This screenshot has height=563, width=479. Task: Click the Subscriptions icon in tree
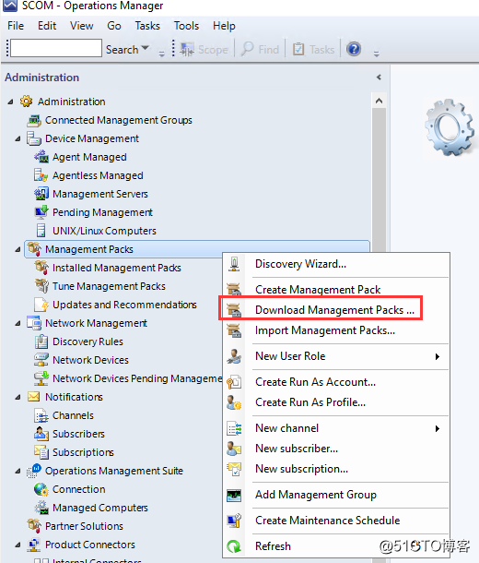[41, 452]
